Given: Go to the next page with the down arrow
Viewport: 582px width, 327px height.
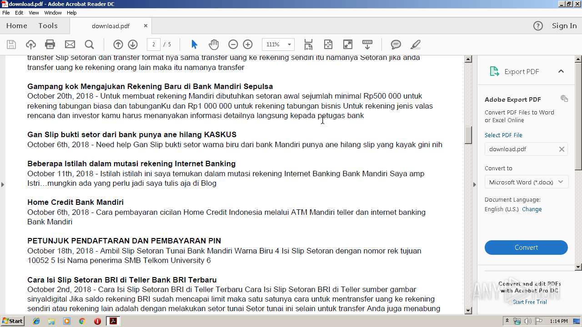Looking at the screenshot, I should 133,44.
